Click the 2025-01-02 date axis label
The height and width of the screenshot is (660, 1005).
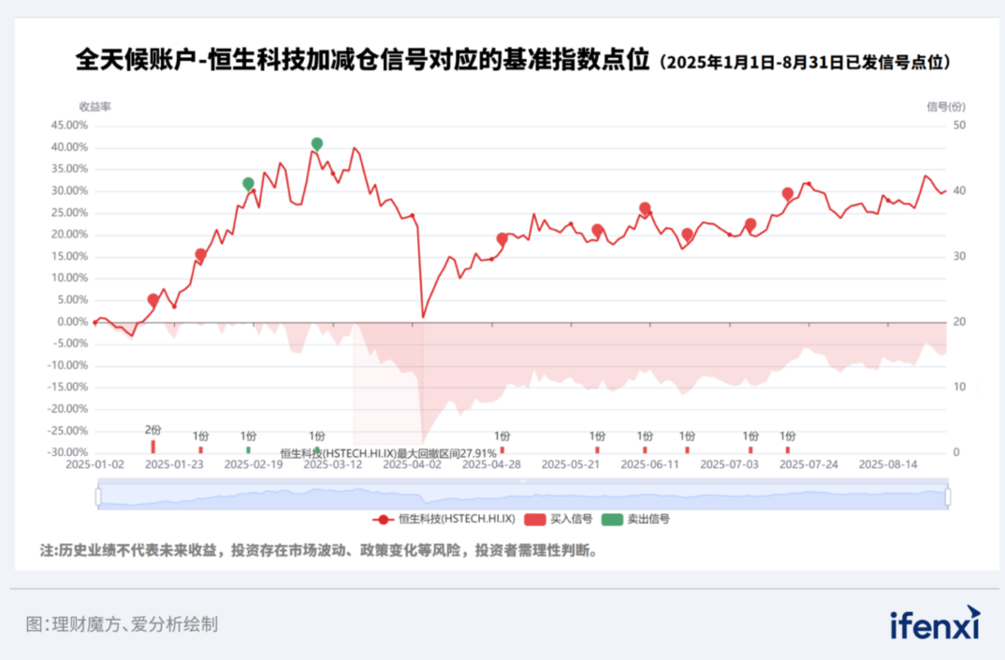click(x=95, y=464)
